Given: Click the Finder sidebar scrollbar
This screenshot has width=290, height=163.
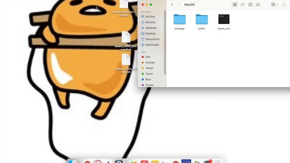Looking at the screenshot, I should pos(165,43).
